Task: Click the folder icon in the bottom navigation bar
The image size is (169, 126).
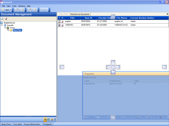Action: coord(52,119)
